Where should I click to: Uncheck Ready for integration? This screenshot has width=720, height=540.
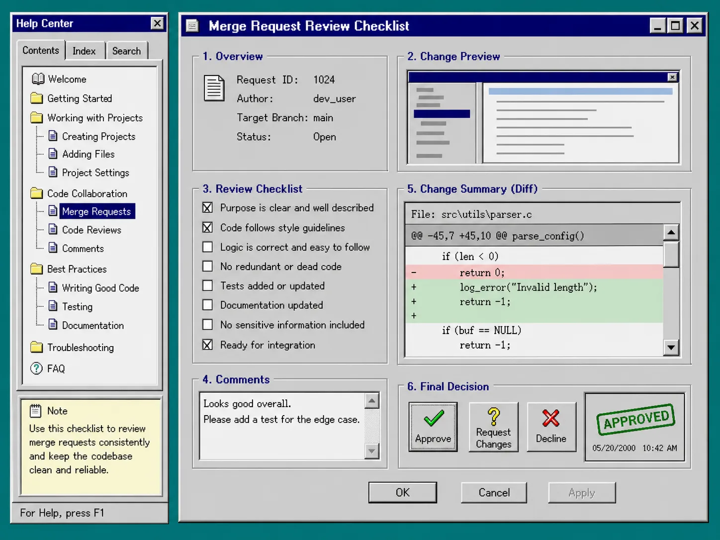pyautogui.click(x=207, y=345)
